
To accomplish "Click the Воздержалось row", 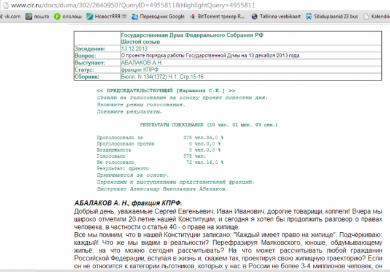I will (x=158, y=150).
